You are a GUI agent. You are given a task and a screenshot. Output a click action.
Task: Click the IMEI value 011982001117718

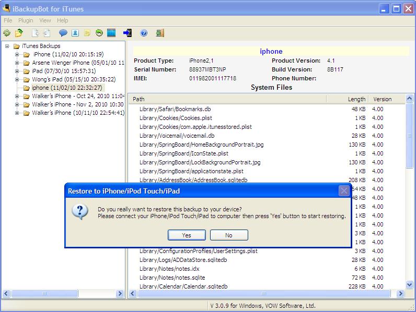[x=213, y=78]
